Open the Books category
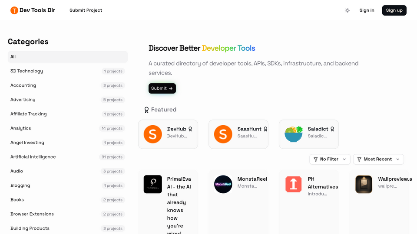Screen dimensions: 417x234 tap(68, 200)
